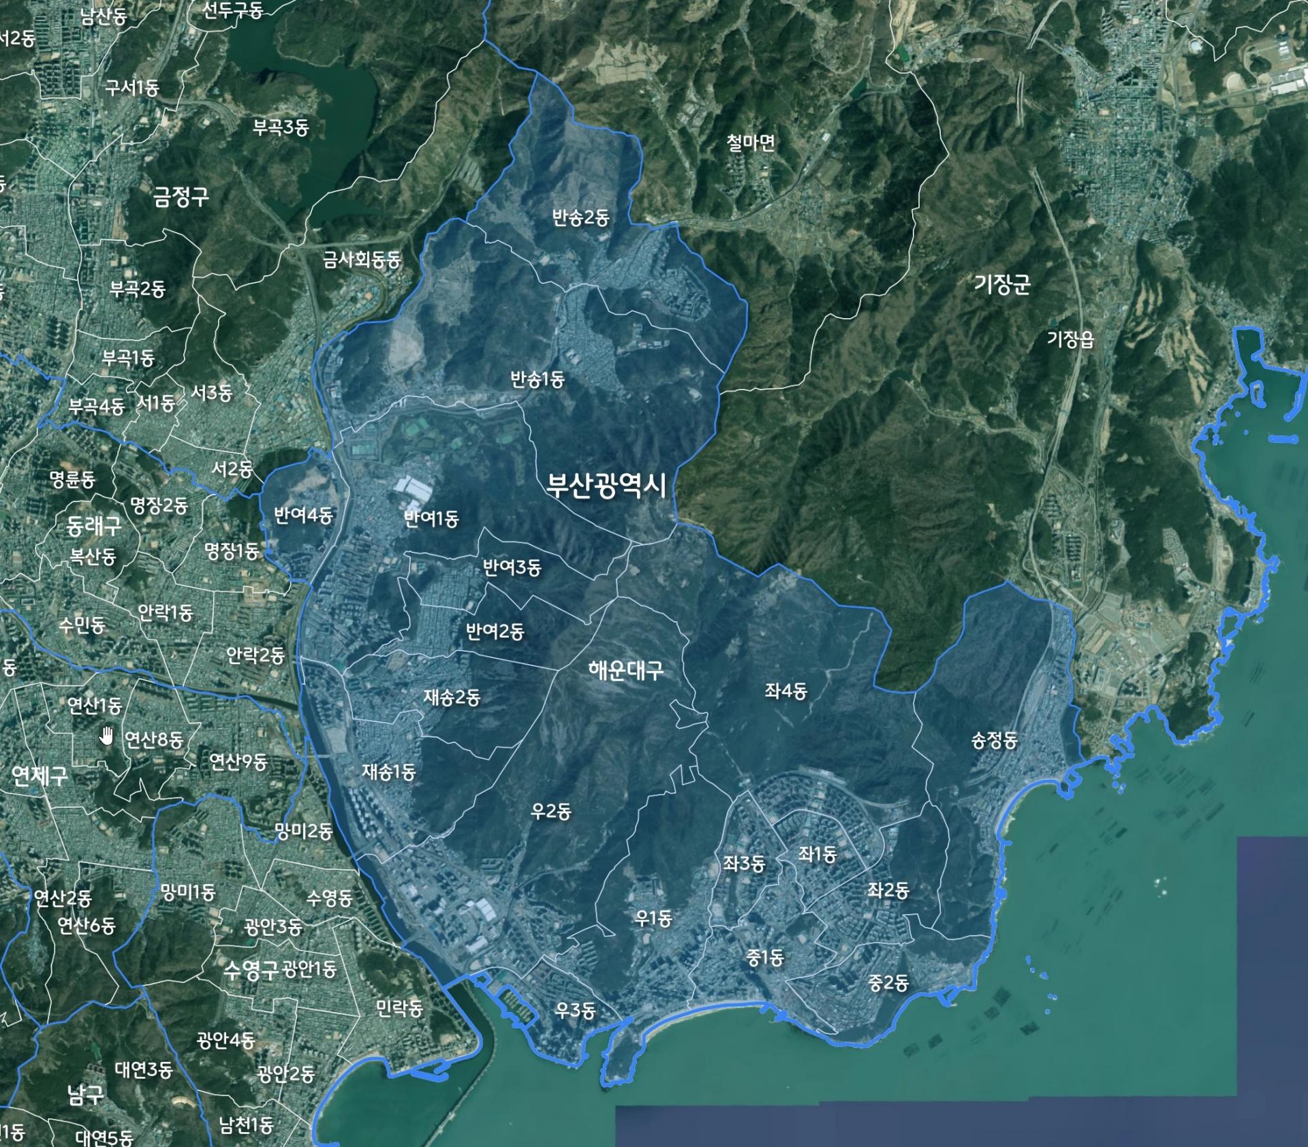Image resolution: width=1308 pixels, height=1147 pixels.
Task: Select the 반송1동 map label
Action: pos(538,379)
